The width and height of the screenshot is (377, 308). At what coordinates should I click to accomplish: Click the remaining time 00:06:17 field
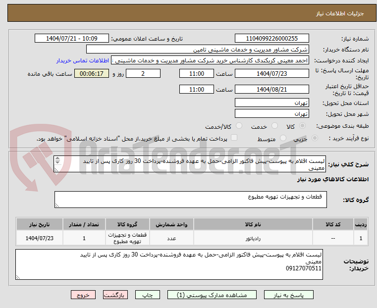point(92,73)
